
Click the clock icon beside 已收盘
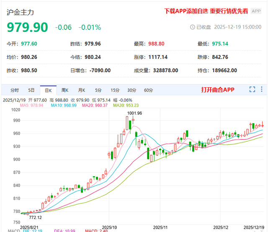[193, 27]
